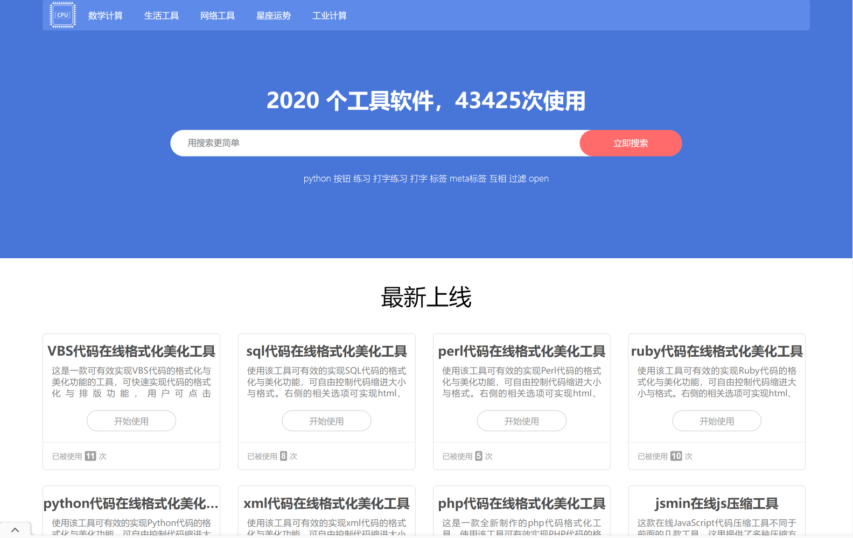This screenshot has height=538, width=853.
Task: Select the 过滤 hot keyword
Action: point(518,179)
